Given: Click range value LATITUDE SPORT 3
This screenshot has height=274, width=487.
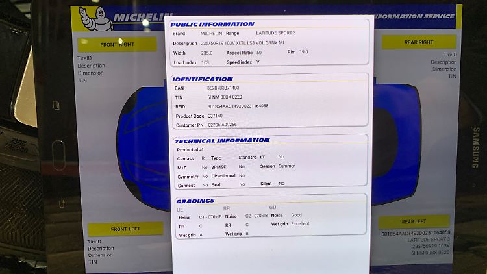Looking at the screenshot, I should point(276,33).
